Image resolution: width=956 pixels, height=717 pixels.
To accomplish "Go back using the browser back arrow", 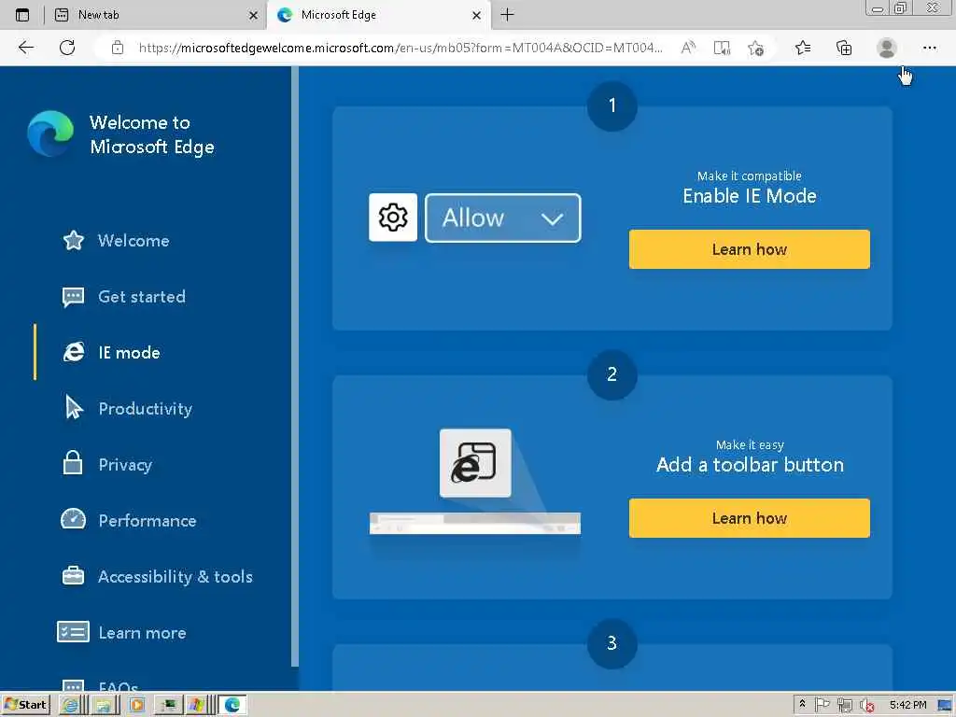I will (x=25, y=48).
